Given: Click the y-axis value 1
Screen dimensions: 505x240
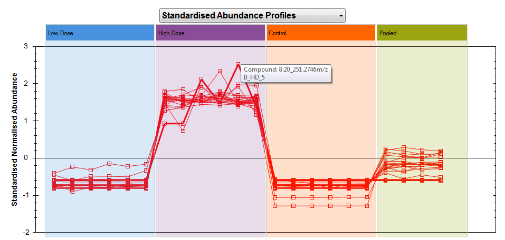Looking at the screenshot, I should [26, 121].
